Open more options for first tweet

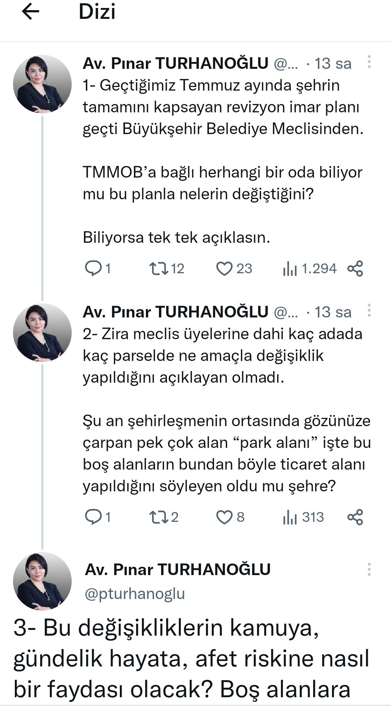click(x=369, y=62)
